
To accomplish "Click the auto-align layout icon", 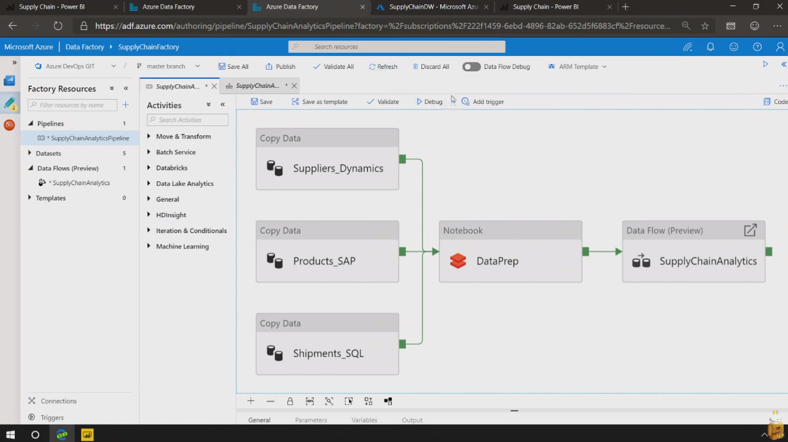I will [x=368, y=401].
